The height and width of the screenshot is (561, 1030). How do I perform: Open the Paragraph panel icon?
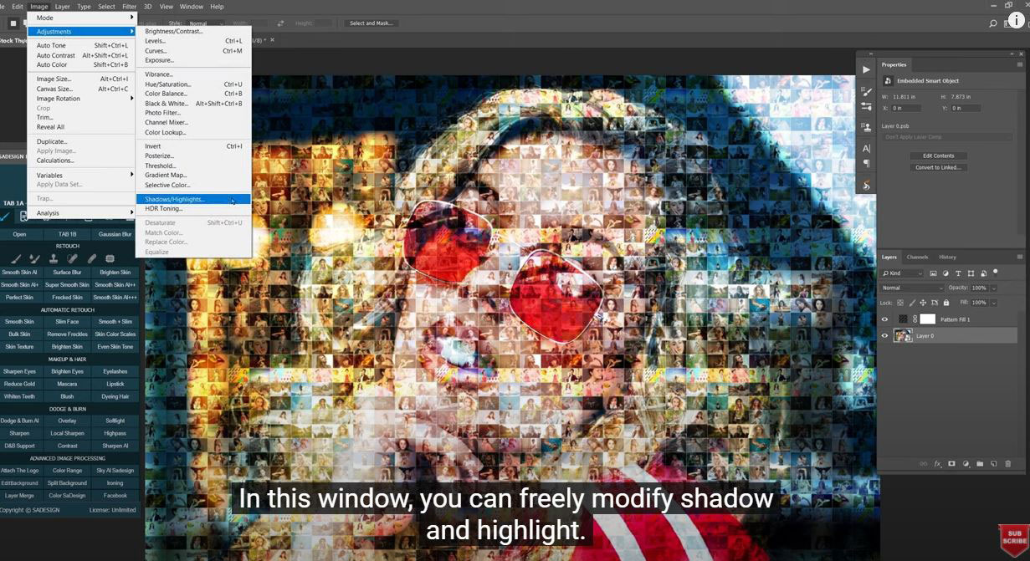click(x=866, y=163)
